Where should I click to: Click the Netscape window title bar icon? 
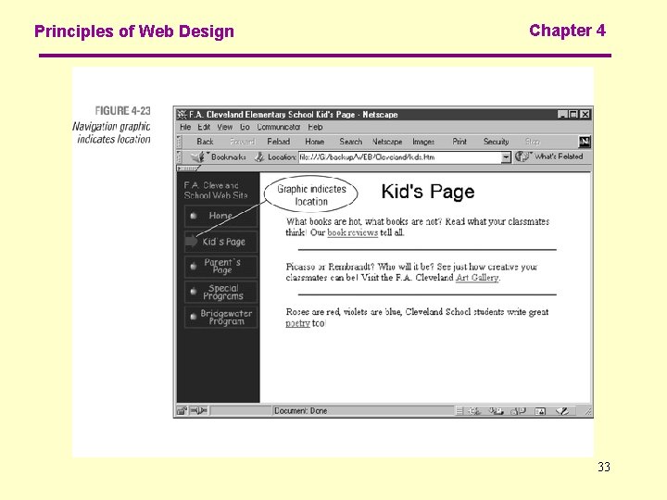point(182,115)
